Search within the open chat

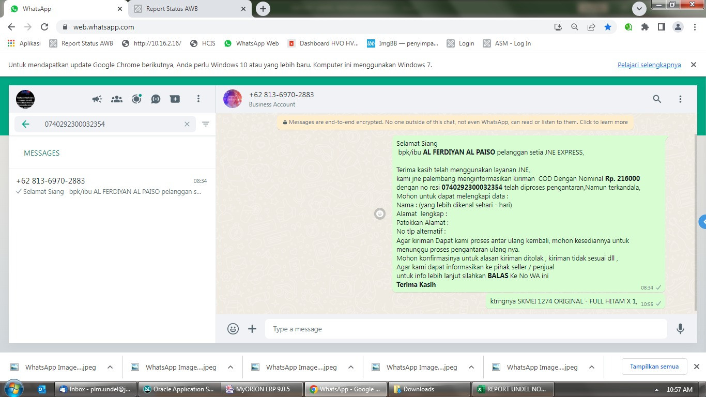(x=657, y=99)
